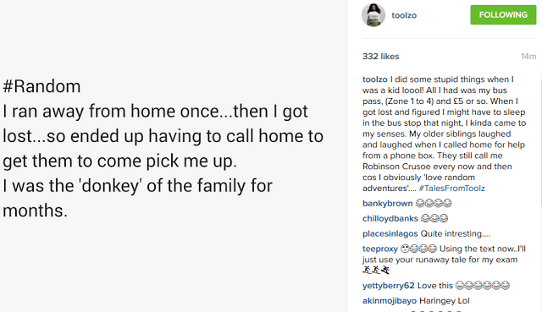Click the 'donkey' line in post image

point(137,186)
